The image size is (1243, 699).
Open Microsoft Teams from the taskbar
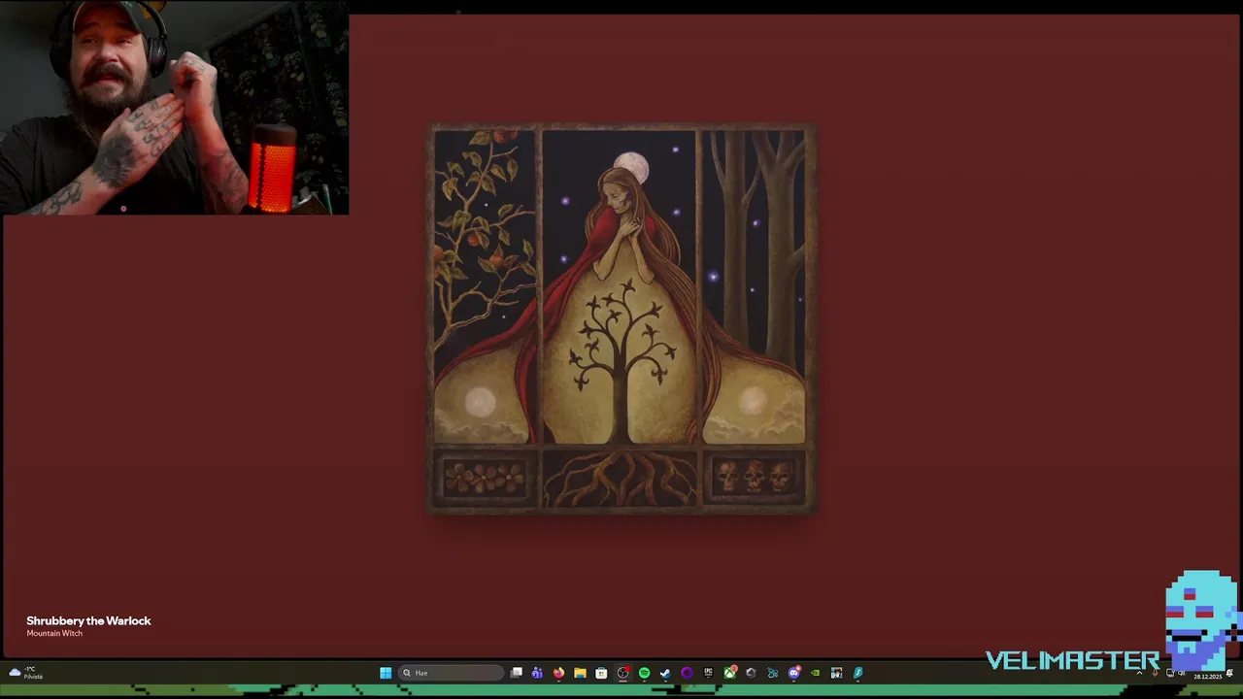537,673
